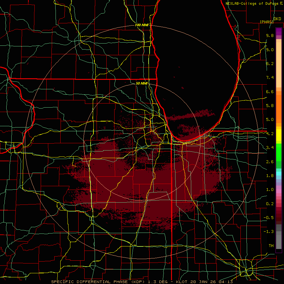
Task: Click the 1.0 legend value
Action: tap(270, 190)
